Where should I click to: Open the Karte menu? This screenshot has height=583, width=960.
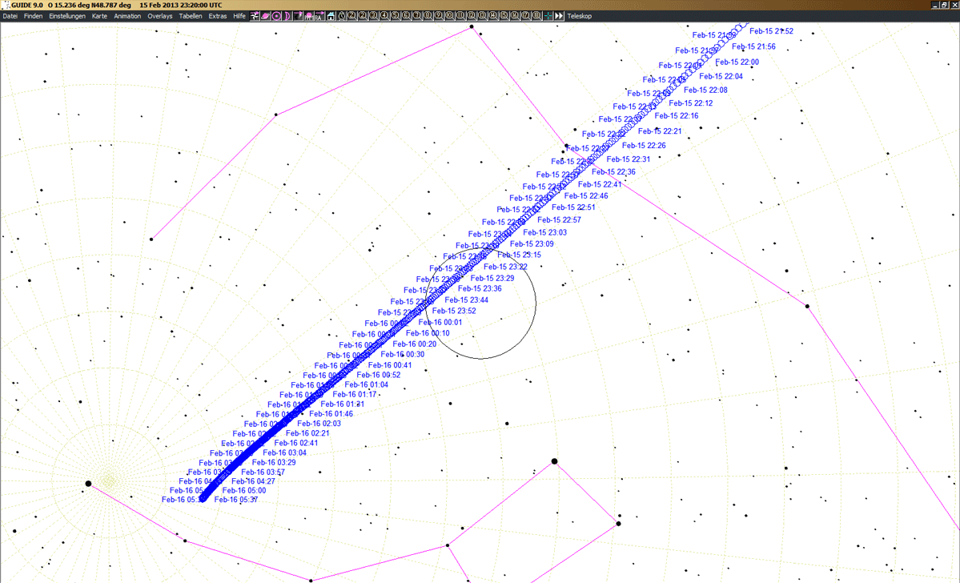coord(99,16)
